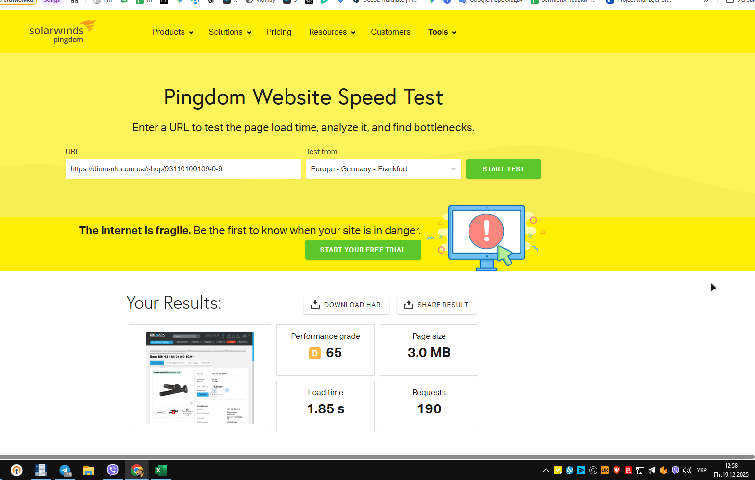Expand the Tools menu

[442, 32]
